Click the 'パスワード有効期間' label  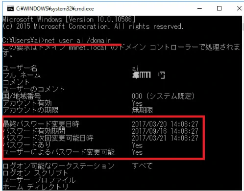(x=34, y=131)
